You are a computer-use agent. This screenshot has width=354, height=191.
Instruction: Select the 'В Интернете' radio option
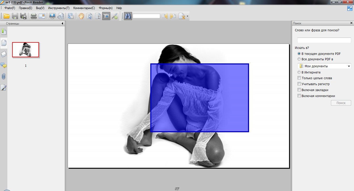[299, 72]
